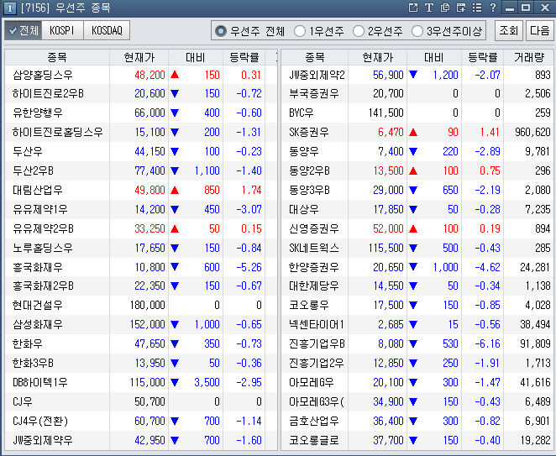This screenshot has width=556, height=456.
Task: Select the 삼양홀딩스우 row
Action: [141, 75]
